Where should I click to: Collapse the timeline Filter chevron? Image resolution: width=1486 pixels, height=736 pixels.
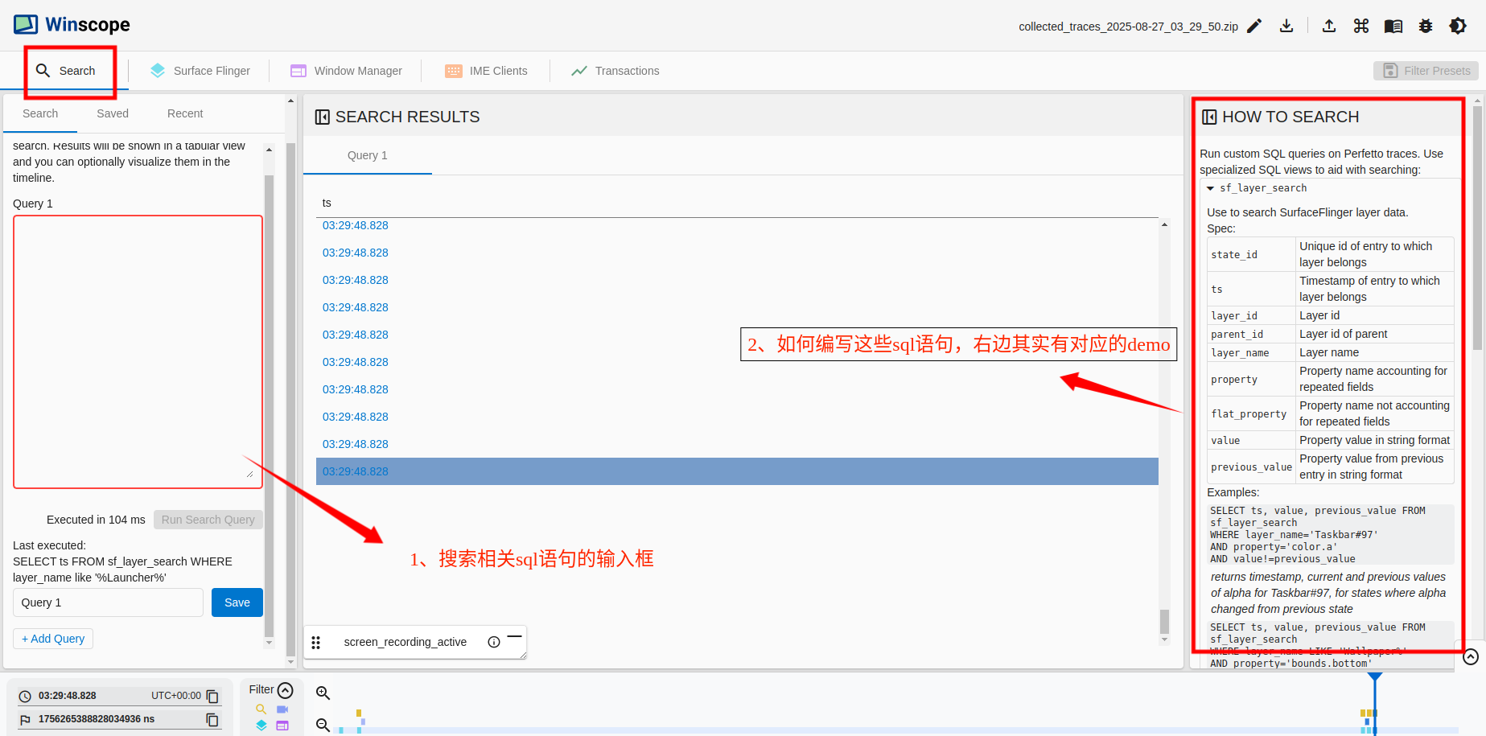[x=285, y=690]
